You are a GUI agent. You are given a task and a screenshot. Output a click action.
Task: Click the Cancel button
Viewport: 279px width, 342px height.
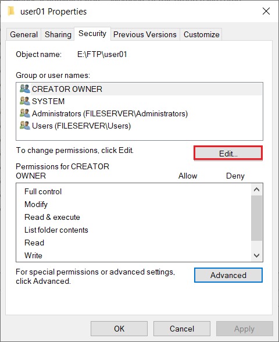point(182,329)
